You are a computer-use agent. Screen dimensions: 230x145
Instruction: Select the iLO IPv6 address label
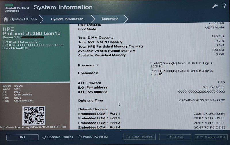(93, 92)
